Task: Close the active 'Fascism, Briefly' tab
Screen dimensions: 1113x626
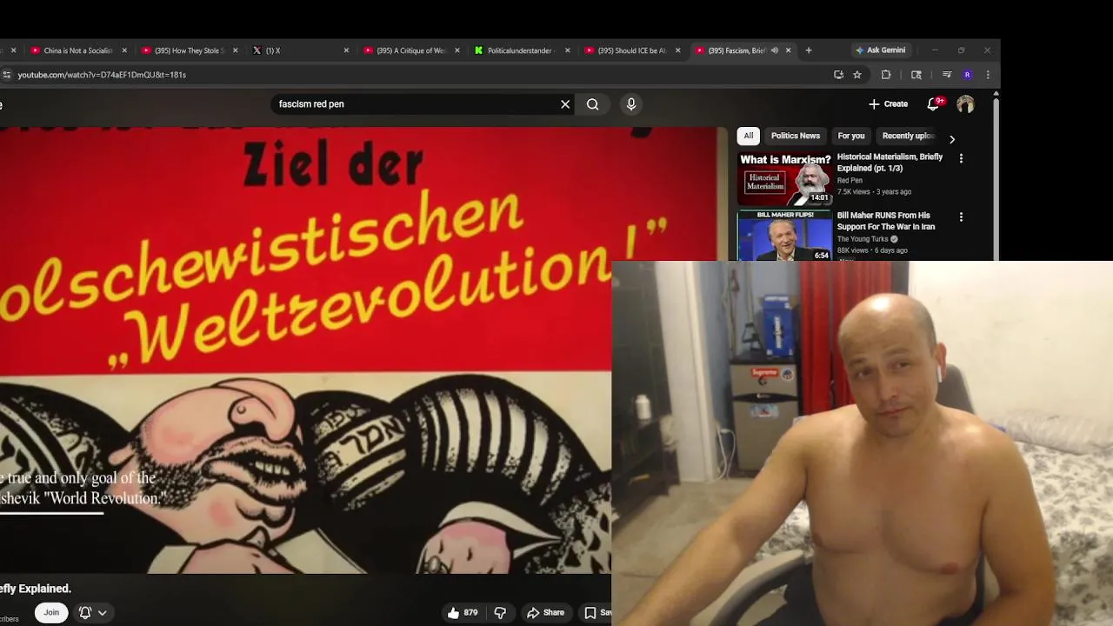Action: coord(789,50)
